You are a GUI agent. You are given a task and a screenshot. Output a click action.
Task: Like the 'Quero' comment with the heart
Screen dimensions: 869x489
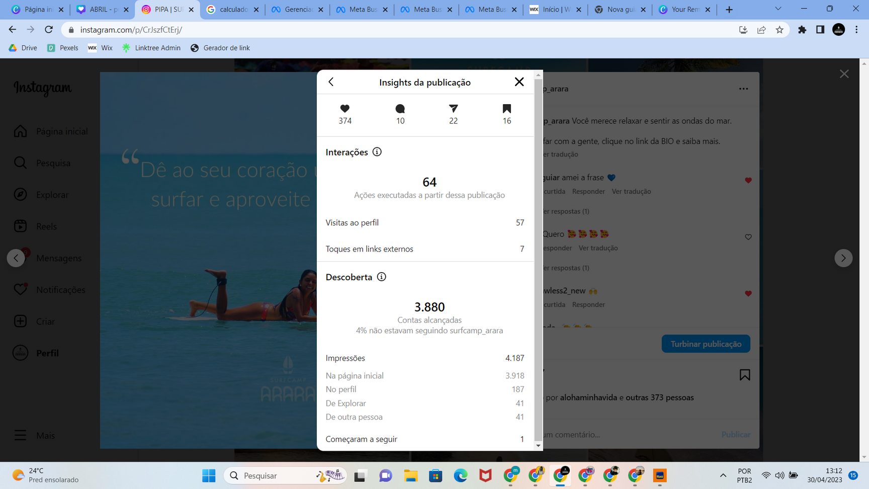748,237
